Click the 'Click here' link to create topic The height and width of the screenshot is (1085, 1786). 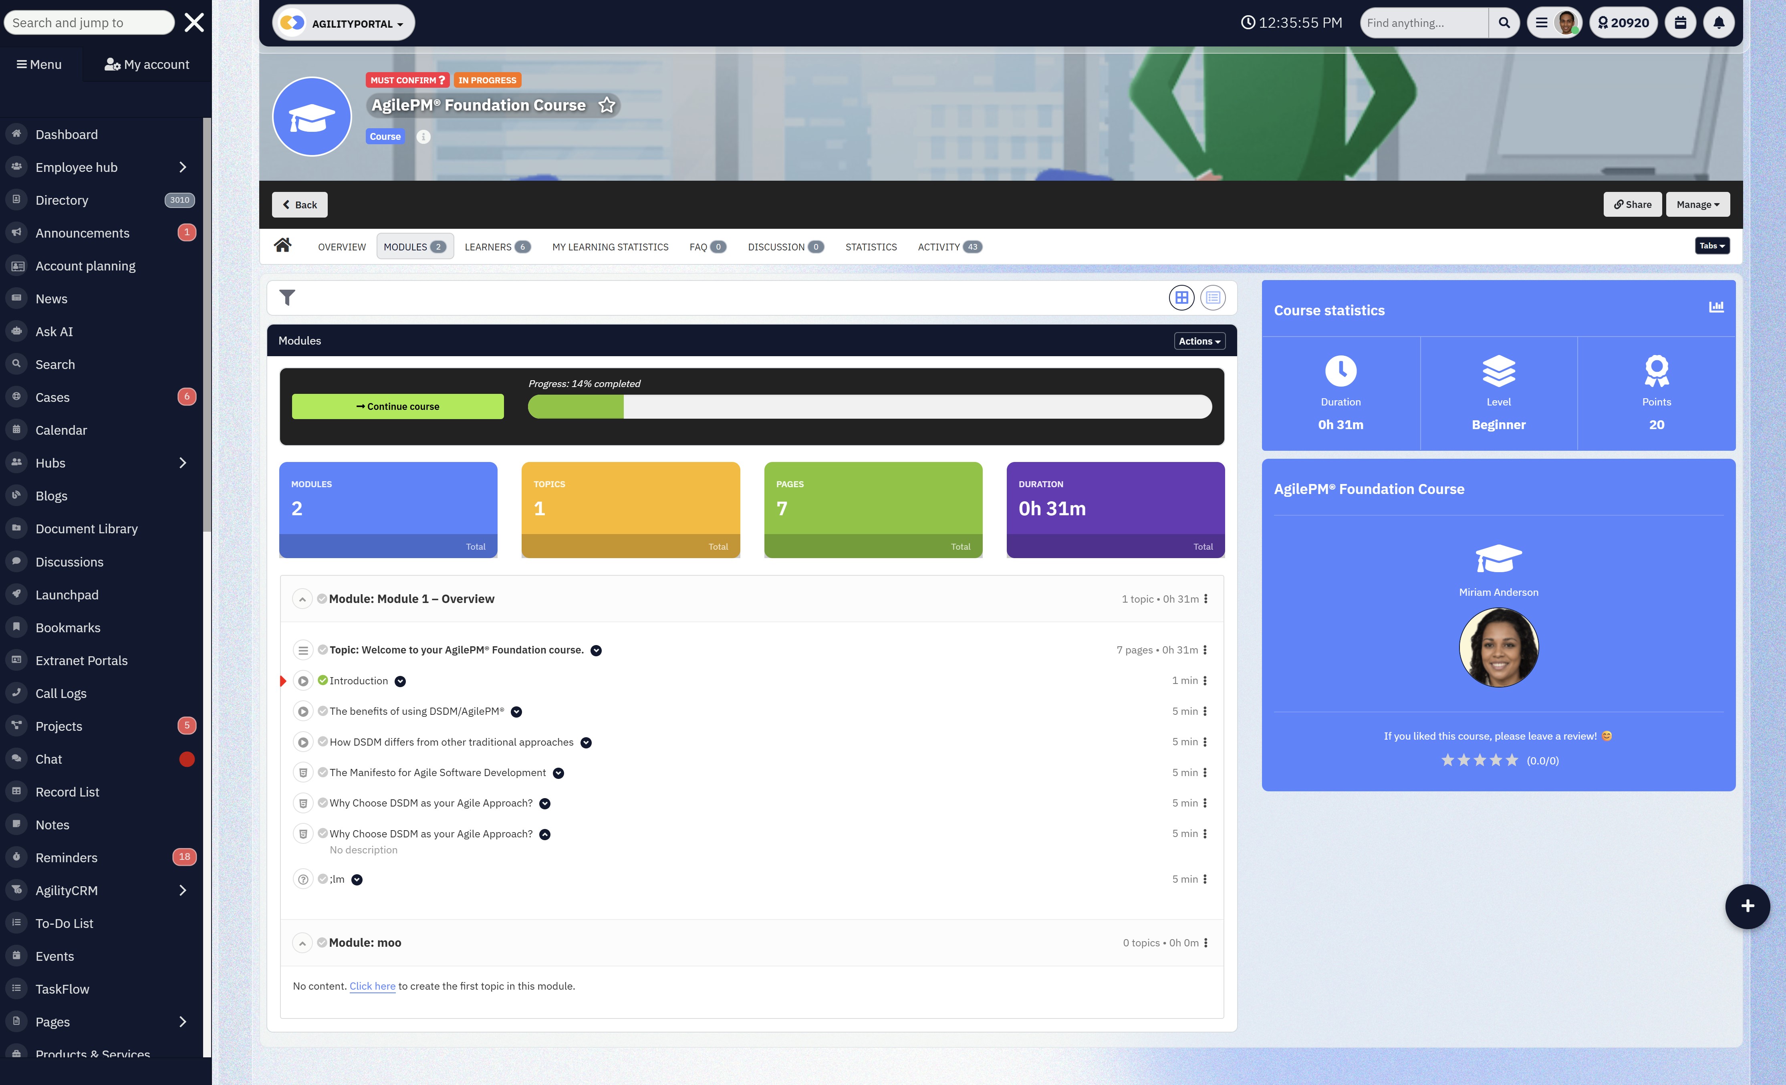[372, 986]
